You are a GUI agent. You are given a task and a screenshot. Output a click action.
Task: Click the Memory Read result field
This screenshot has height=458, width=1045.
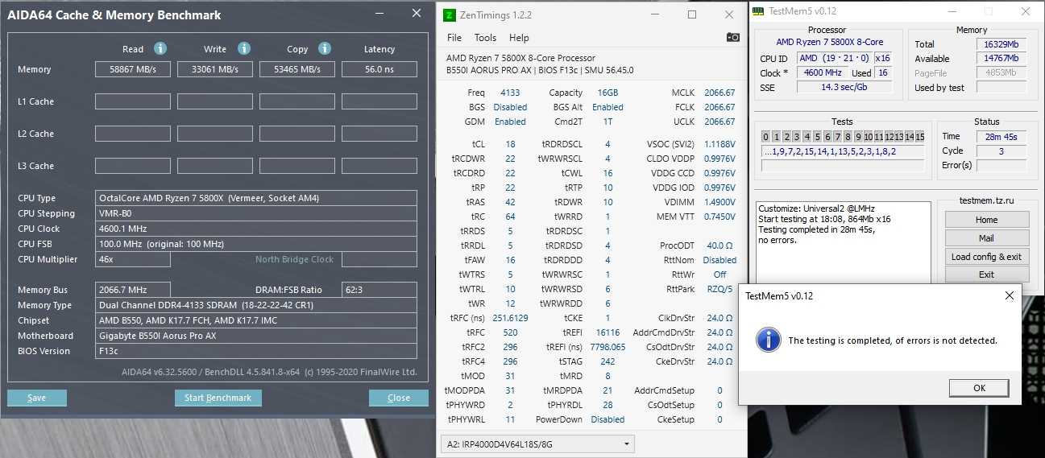point(133,69)
